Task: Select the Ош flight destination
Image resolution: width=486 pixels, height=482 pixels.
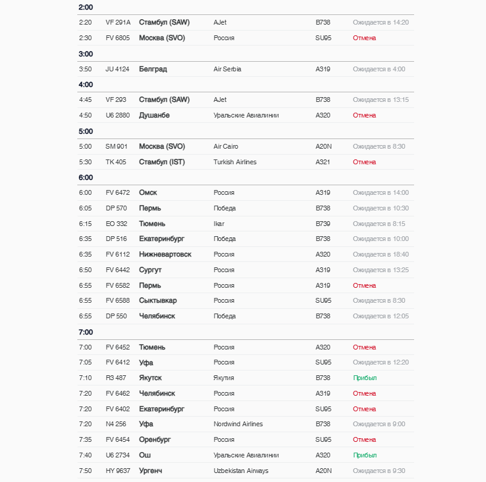Action: click(x=144, y=455)
